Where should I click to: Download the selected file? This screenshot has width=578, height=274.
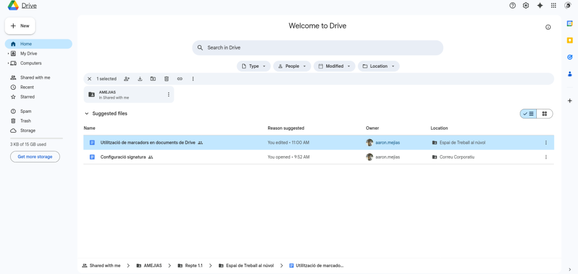pos(140,79)
